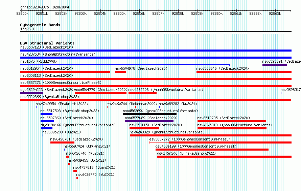301x191 pixels.
Task: Click nsv6501151 (Sedlazeck2020) label
Action: 156,125
